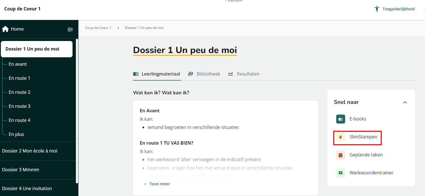Expand text with Toon meer
This screenshot has width=425, height=196.
157,184
